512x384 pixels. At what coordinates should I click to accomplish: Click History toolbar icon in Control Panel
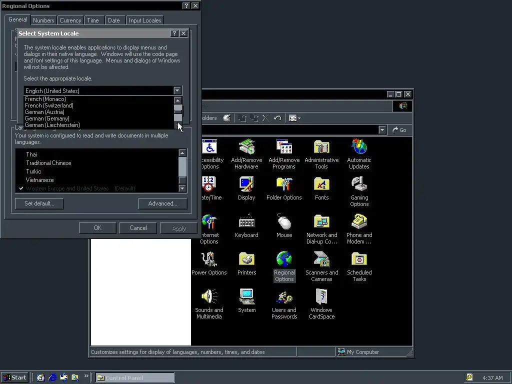coord(227,118)
